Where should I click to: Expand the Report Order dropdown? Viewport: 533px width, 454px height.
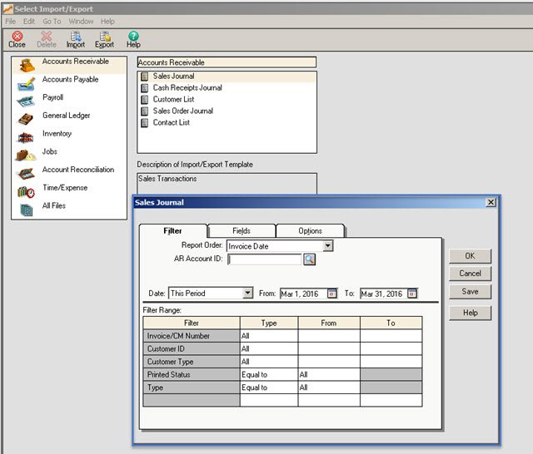pos(327,246)
